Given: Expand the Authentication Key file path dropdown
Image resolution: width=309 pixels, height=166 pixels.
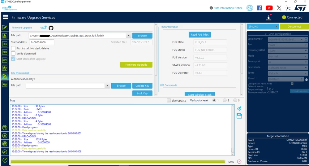Looking at the screenshot, I should [107, 86].
